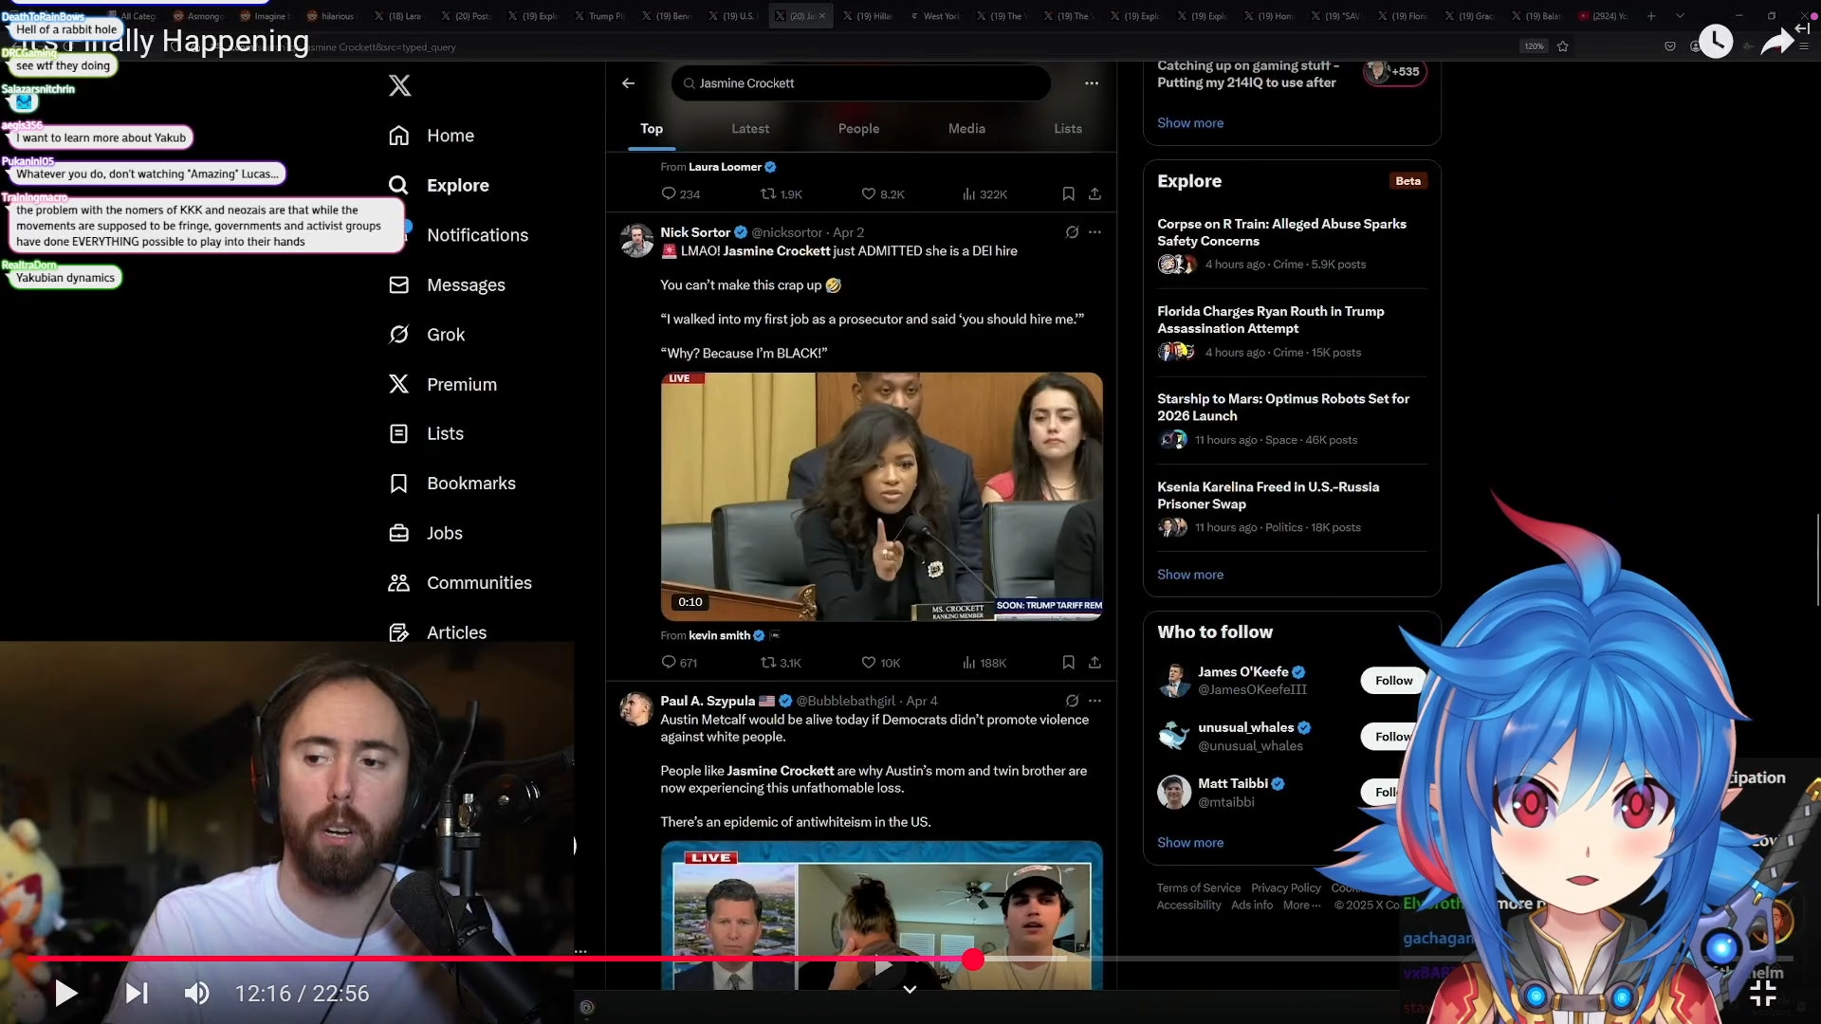
Task: Switch to the People tab
Action: pyautogui.click(x=858, y=129)
